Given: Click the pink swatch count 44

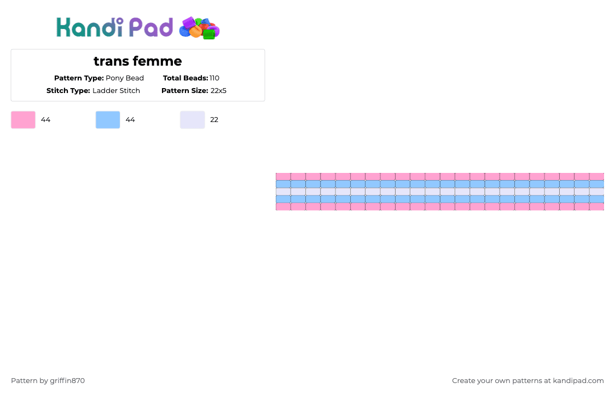Looking at the screenshot, I should click(x=45, y=120).
